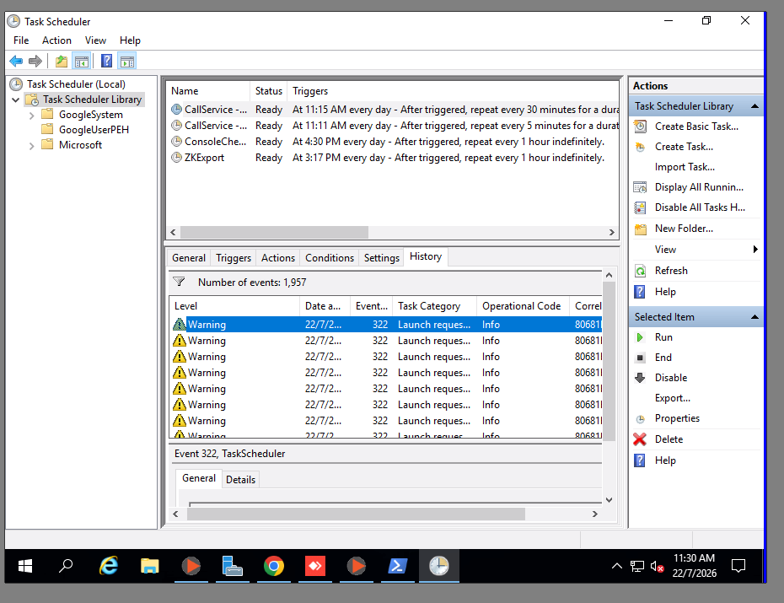Viewport: 784px width, 603px height.
Task: Click the Forward arrow toolbar icon
Action: click(x=35, y=62)
